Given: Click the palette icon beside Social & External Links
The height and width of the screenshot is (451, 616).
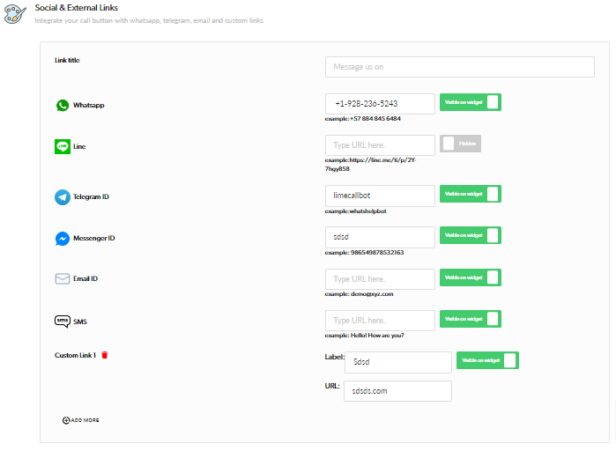Looking at the screenshot, I should coord(15,13).
